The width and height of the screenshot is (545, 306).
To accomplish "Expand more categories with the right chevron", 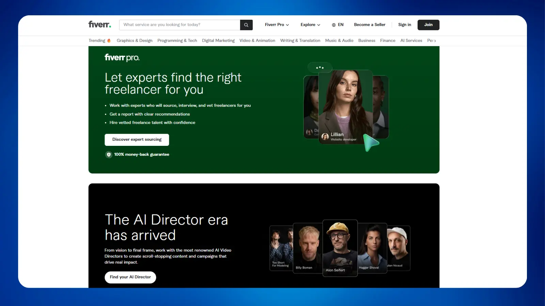I will (x=435, y=41).
